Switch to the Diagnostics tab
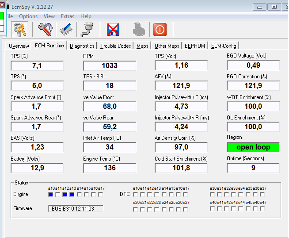 82,46
